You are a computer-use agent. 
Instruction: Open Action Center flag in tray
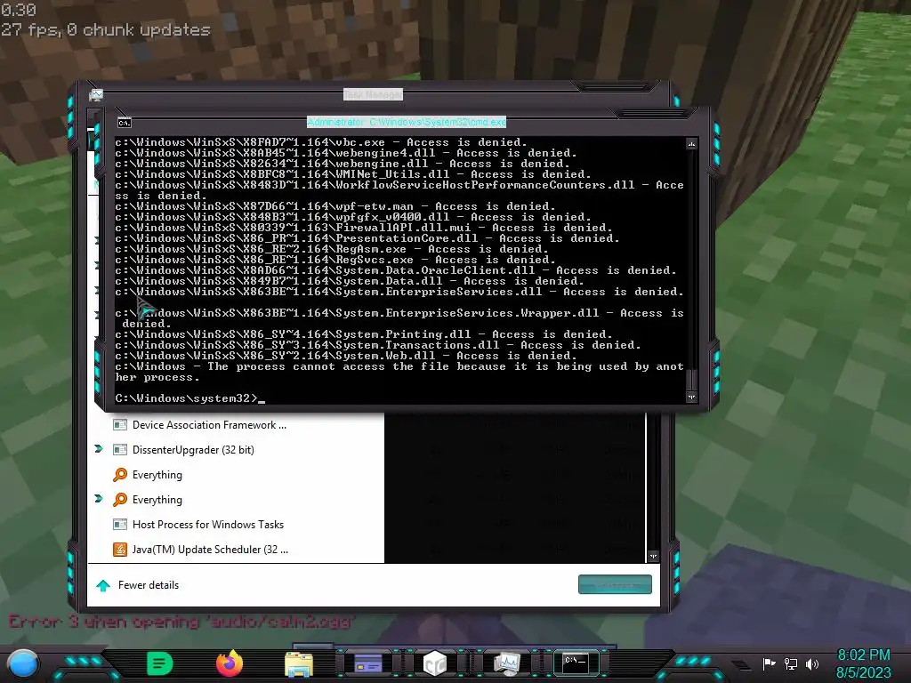coord(770,663)
